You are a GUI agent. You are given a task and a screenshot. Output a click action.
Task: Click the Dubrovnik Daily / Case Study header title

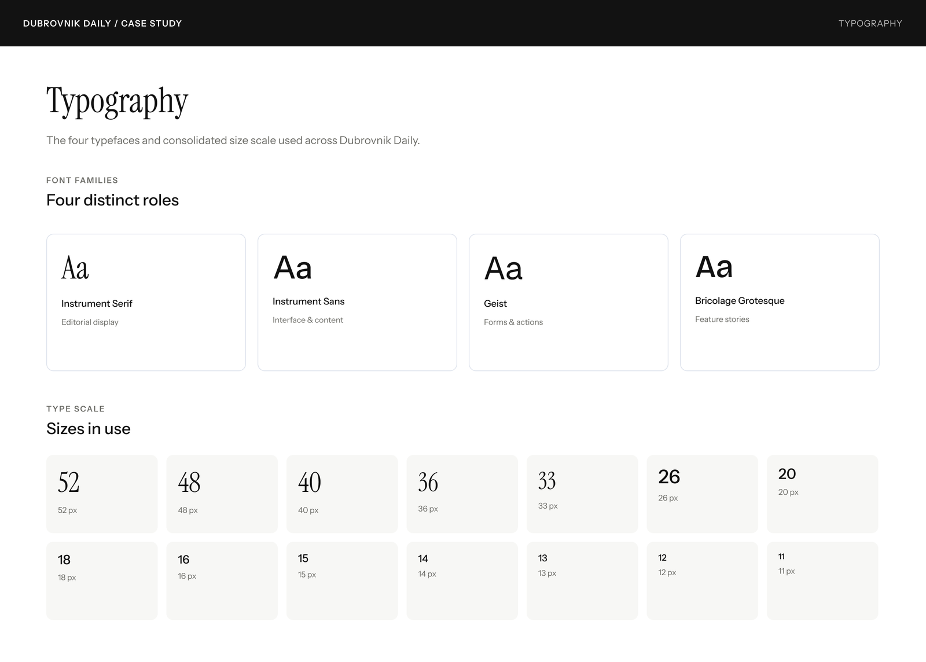click(x=102, y=23)
